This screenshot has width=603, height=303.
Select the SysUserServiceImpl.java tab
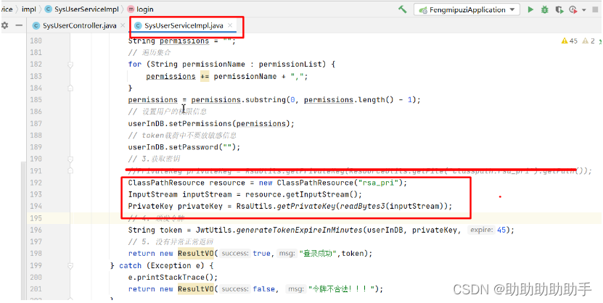click(x=184, y=25)
